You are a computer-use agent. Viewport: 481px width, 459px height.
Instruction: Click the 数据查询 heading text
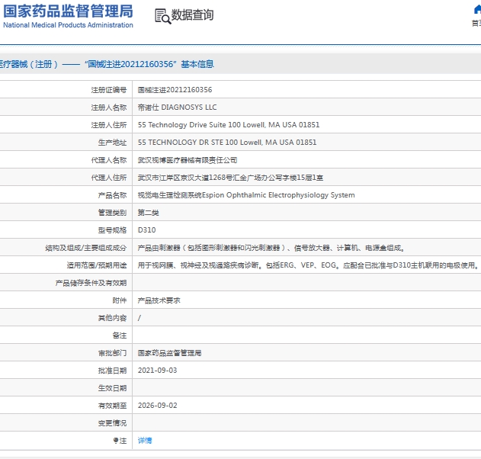click(x=192, y=14)
